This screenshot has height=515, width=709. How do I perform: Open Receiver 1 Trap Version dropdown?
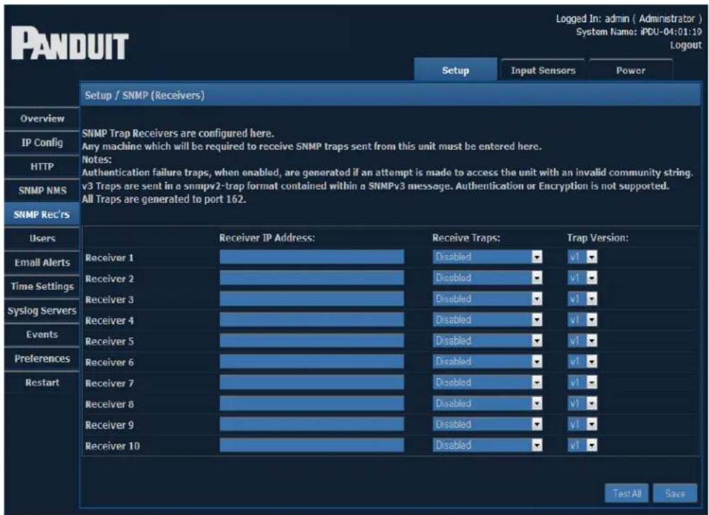coord(582,257)
